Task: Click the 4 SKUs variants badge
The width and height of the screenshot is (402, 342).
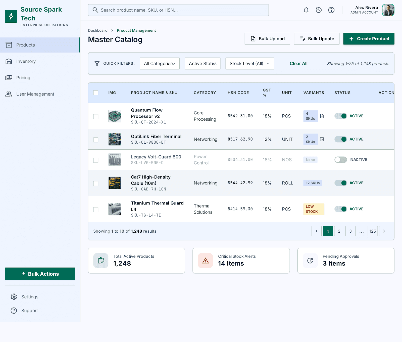Action: 311,116
